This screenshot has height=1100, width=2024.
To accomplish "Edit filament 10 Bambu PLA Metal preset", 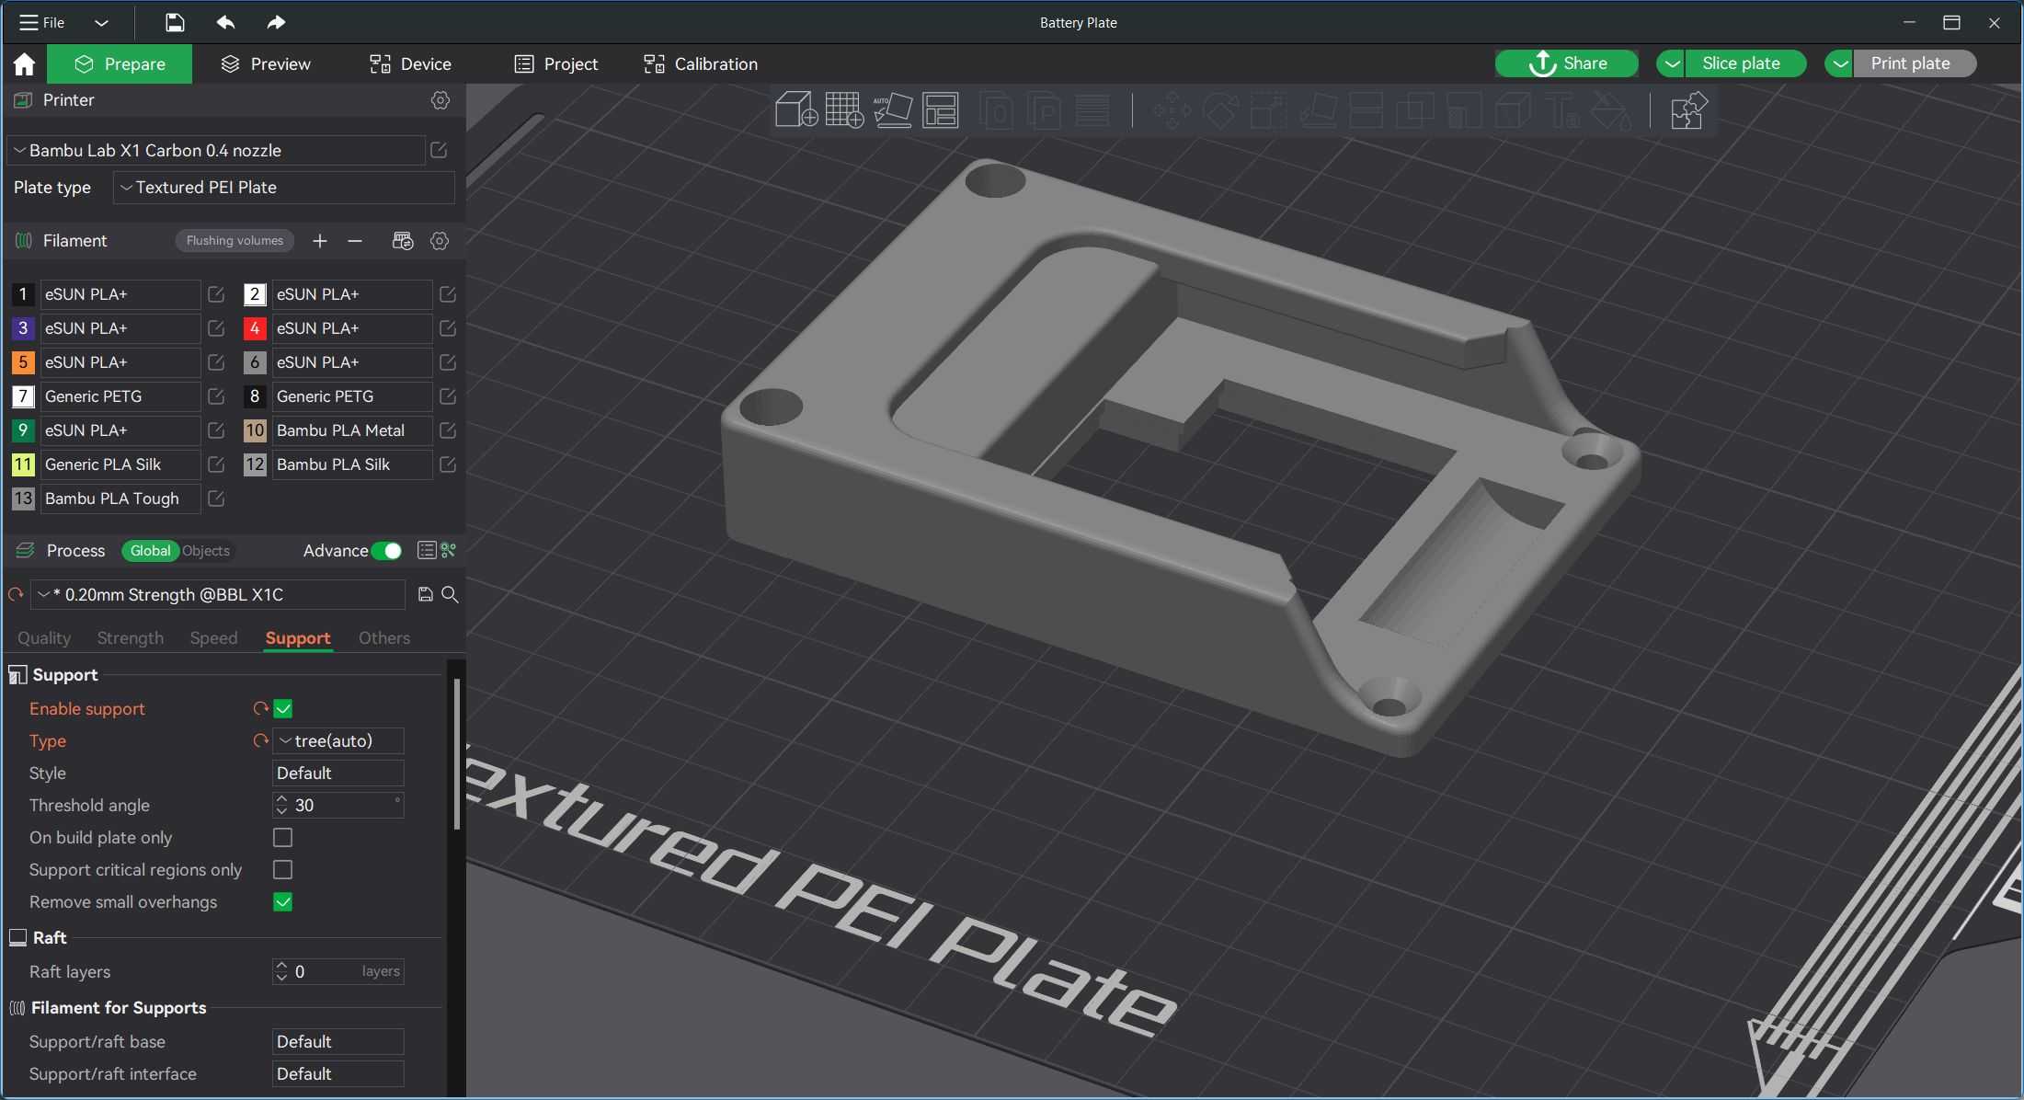I will point(448,430).
